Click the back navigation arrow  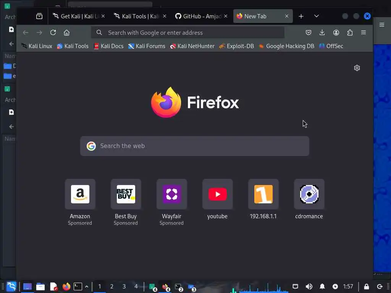point(26,33)
